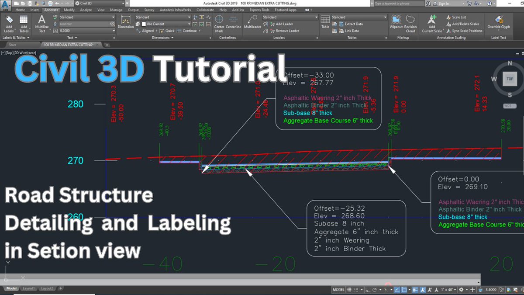Screen dimensions: 524x295
Task: Select the Wipeout tool
Action: [x=396, y=22]
